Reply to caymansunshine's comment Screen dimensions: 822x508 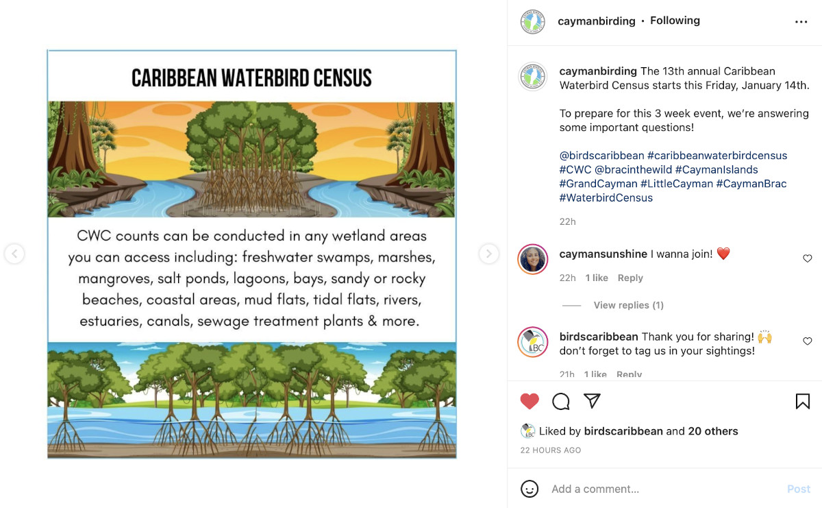[x=630, y=278]
